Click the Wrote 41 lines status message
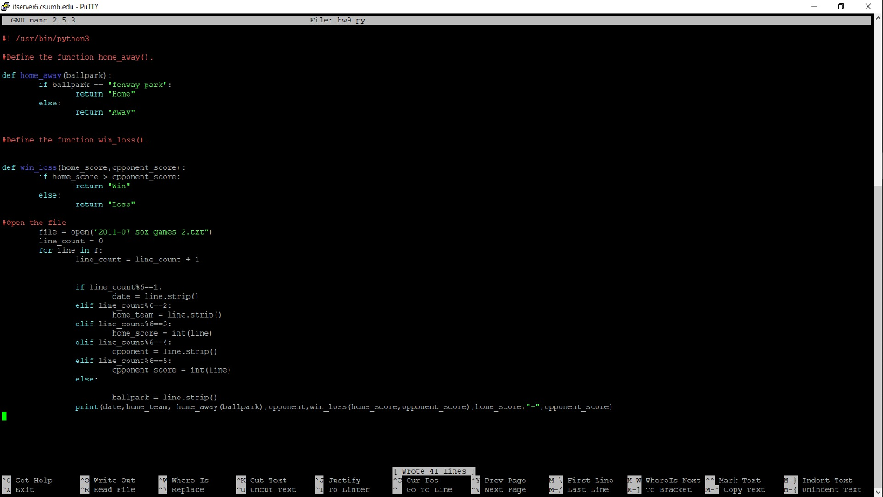This screenshot has width=883, height=497. click(433, 470)
